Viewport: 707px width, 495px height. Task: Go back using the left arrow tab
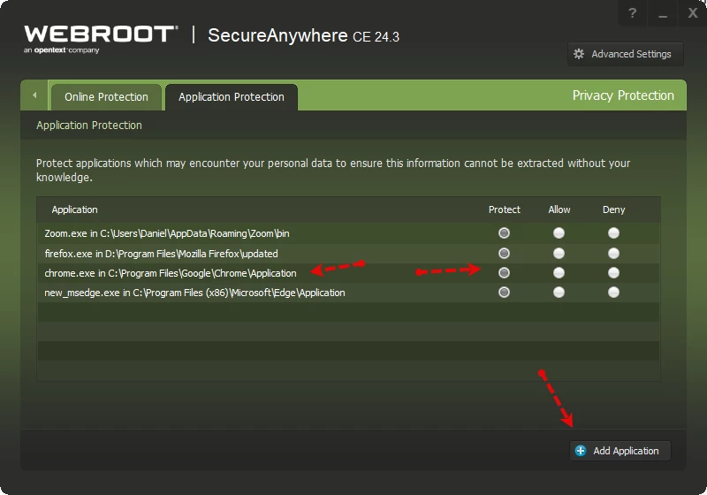34,95
